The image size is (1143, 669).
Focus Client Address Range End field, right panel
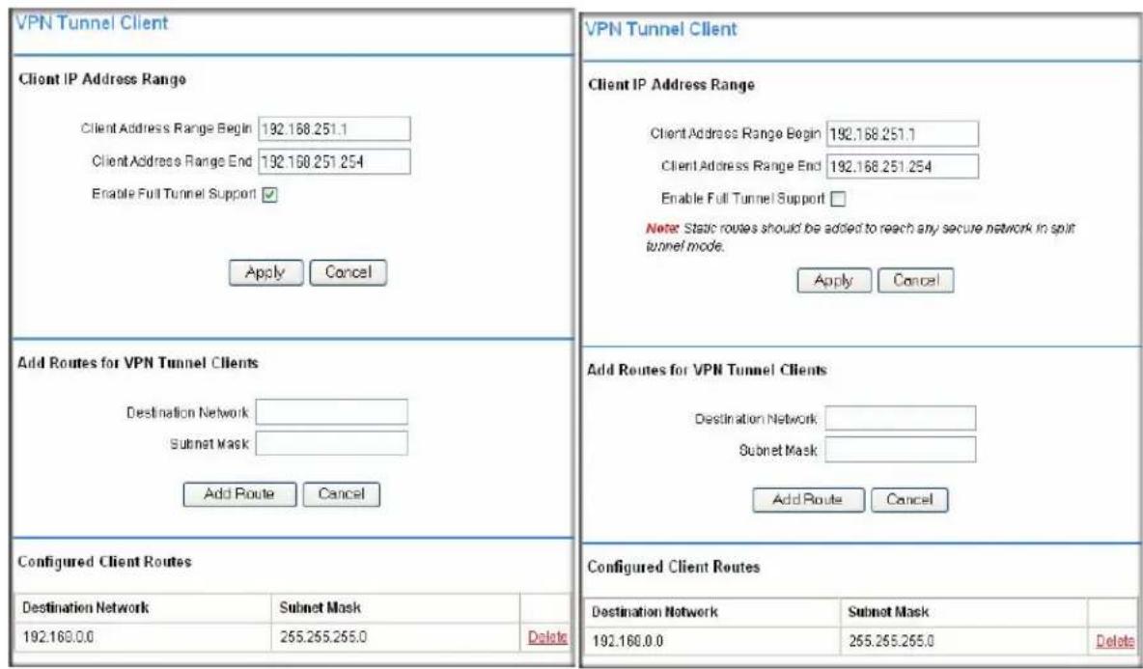[903, 167]
